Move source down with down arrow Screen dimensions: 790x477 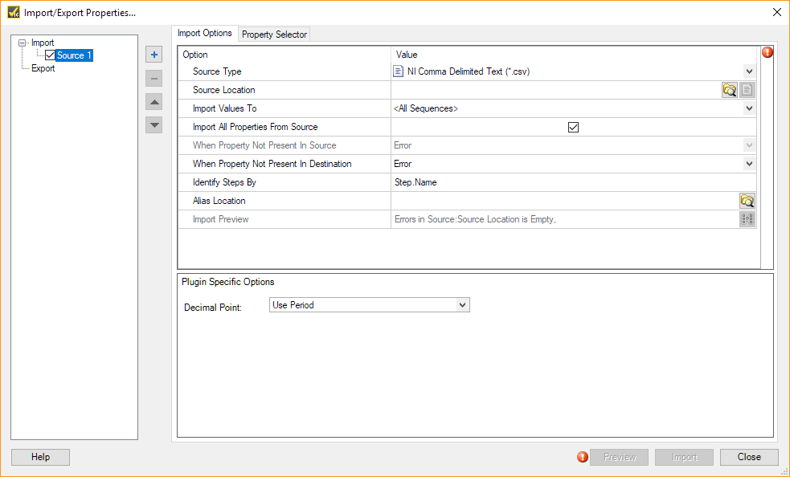pyautogui.click(x=154, y=125)
